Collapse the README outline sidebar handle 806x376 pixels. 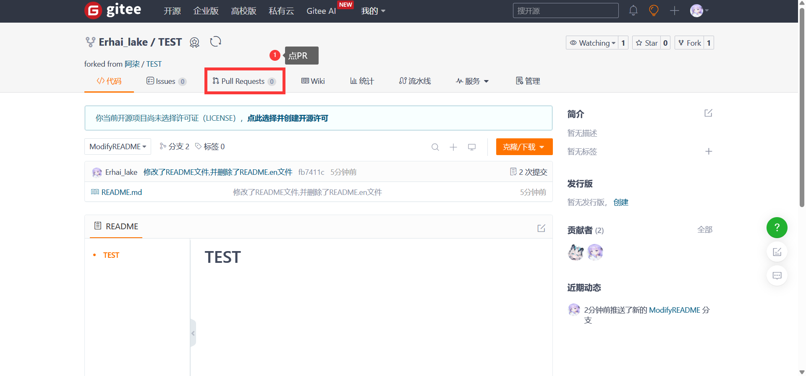pyautogui.click(x=193, y=333)
